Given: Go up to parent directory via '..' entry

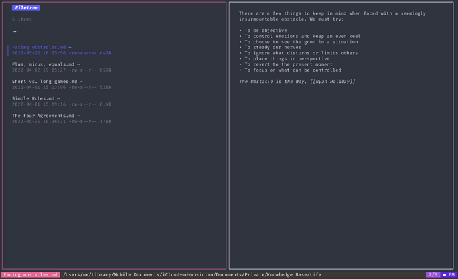Looking at the screenshot, I should coord(15,31).
